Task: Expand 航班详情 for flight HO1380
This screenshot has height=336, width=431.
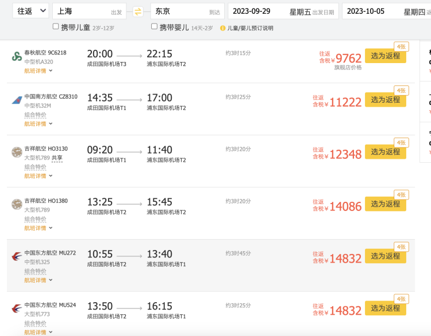Action: tap(38, 228)
